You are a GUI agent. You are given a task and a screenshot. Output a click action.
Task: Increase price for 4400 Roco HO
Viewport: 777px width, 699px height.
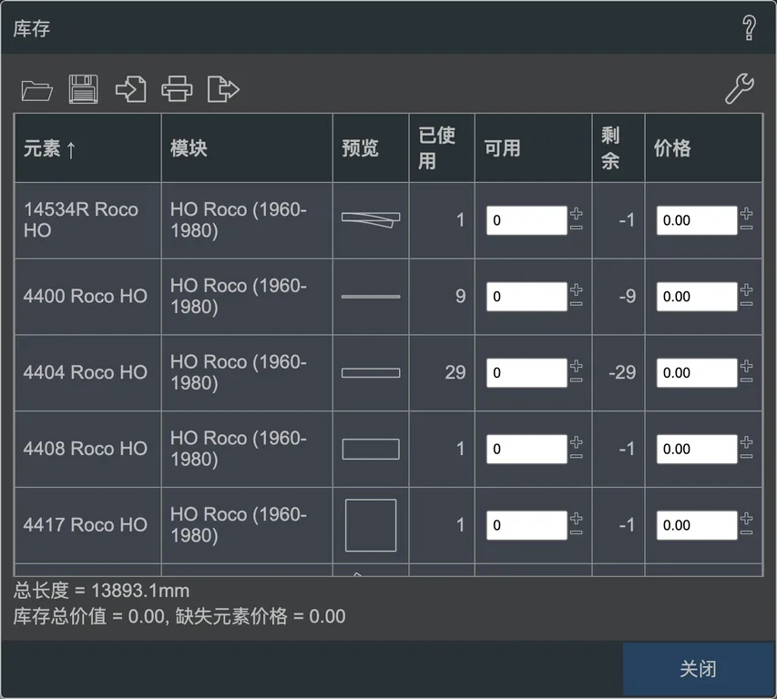point(746,290)
